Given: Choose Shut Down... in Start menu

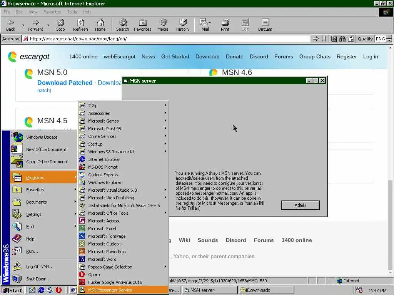Looking at the screenshot, I should [44, 279].
